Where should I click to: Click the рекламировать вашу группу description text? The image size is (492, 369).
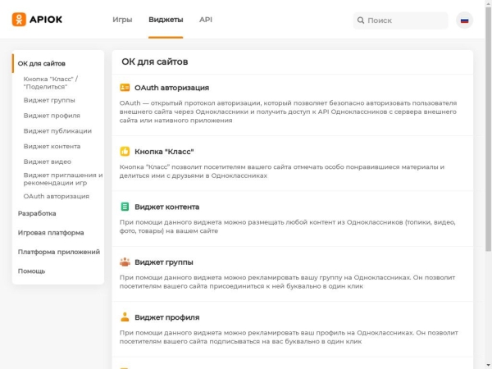(287, 282)
